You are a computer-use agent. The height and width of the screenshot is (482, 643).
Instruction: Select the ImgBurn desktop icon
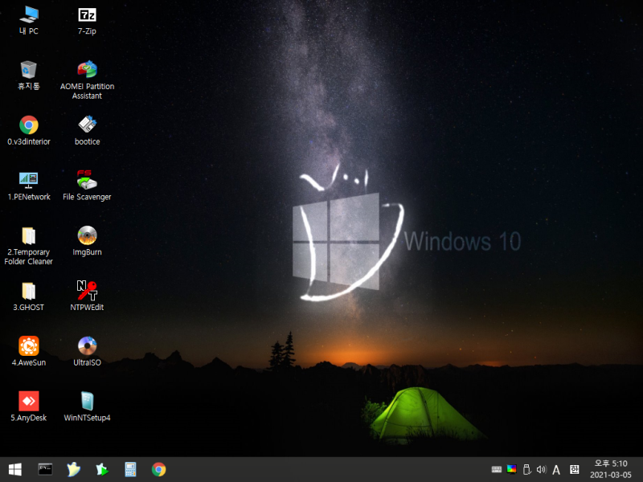pyautogui.click(x=87, y=235)
